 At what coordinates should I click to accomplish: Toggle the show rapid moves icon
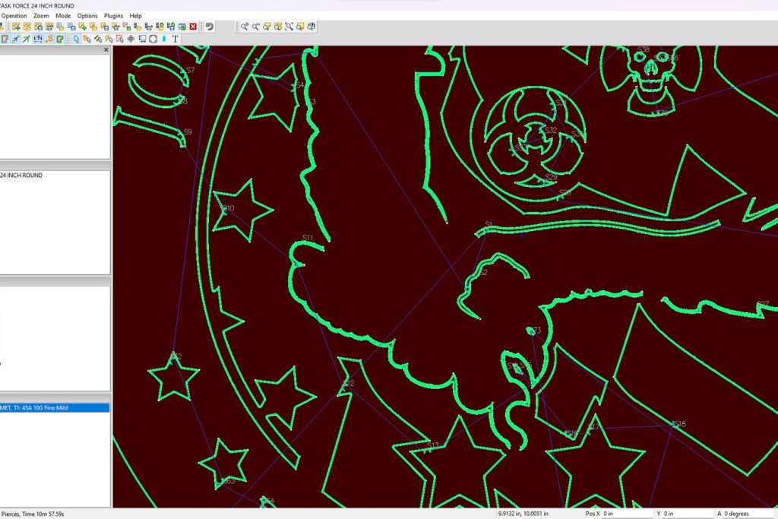pyautogui.click(x=26, y=39)
